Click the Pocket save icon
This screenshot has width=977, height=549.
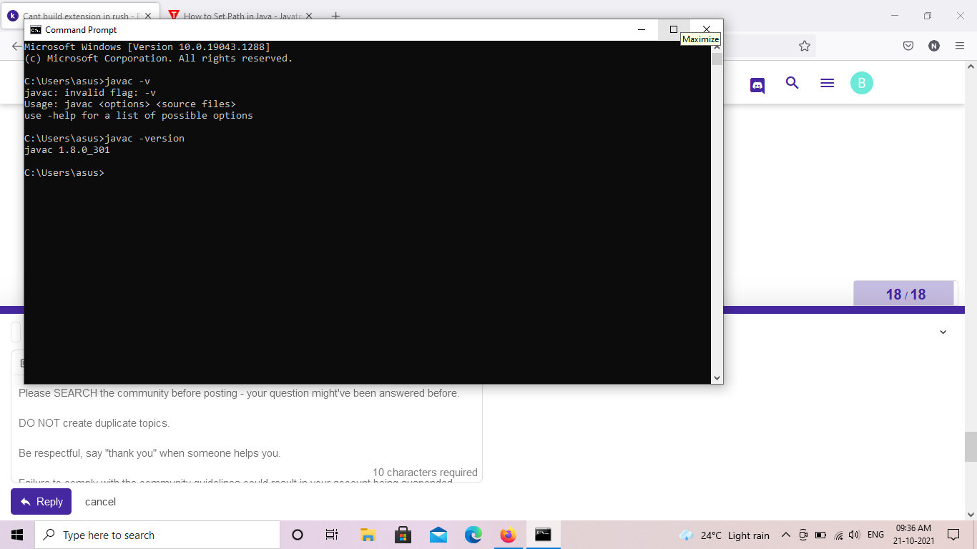coord(908,46)
